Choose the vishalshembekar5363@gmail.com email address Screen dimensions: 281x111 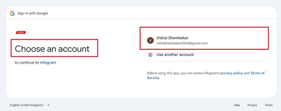[x=182, y=43]
